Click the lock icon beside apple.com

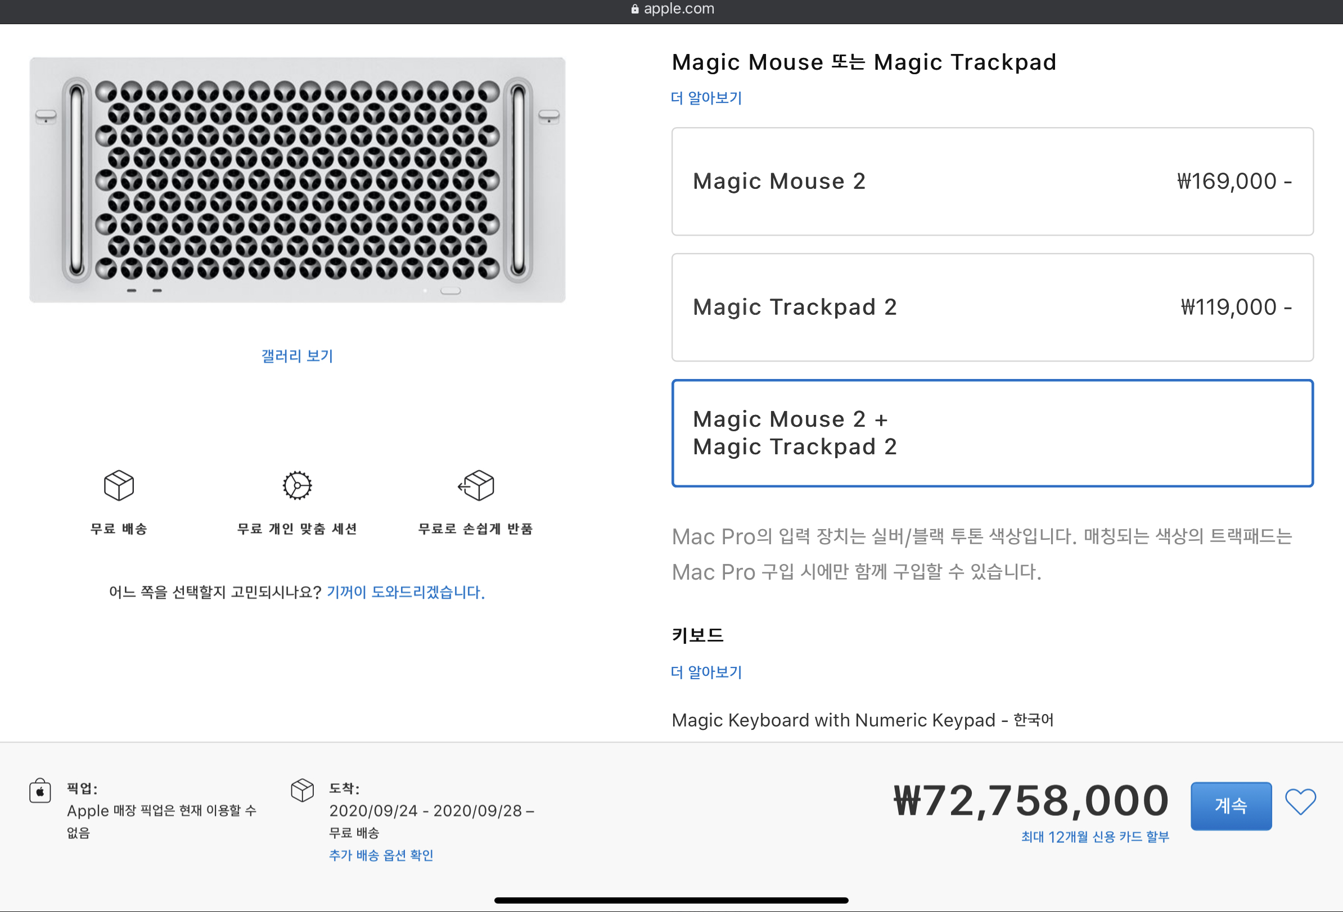pos(634,8)
